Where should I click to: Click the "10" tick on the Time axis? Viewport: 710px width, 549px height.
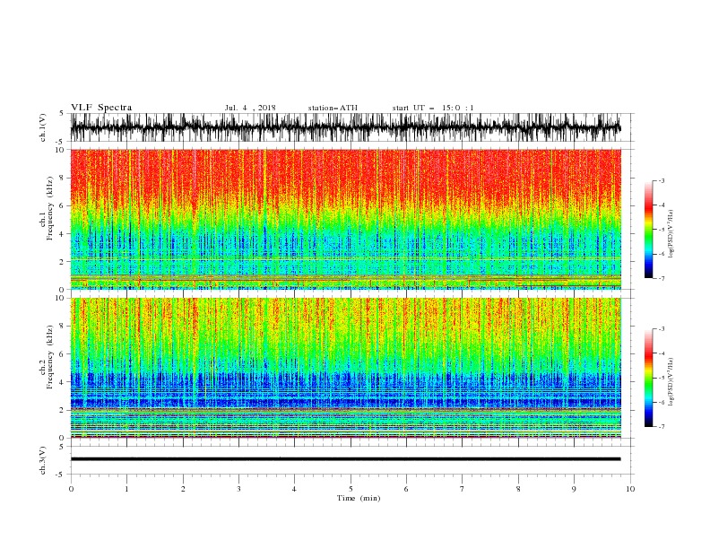tap(630, 489)
